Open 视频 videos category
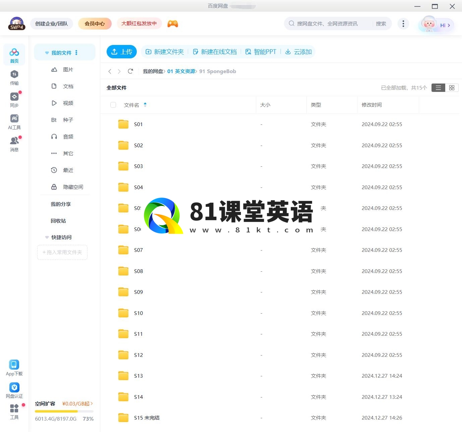The width and height of the screenshot is (462, 432). pos(62,103)
